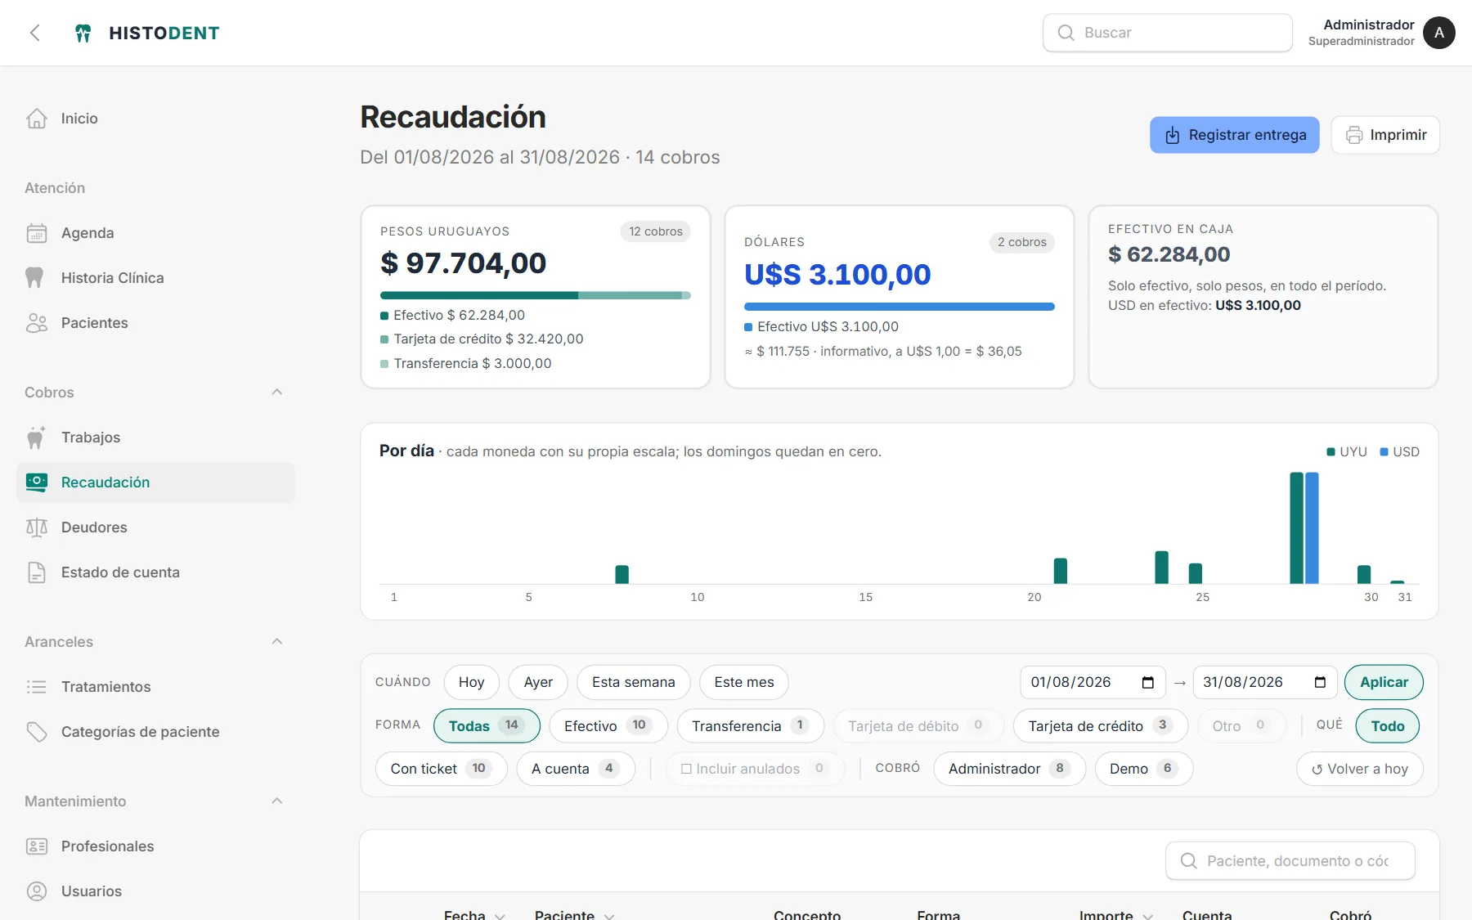Click the end date calendar picker icon
Screen dimensions: 1472x920
click(x=1320, y=682)
